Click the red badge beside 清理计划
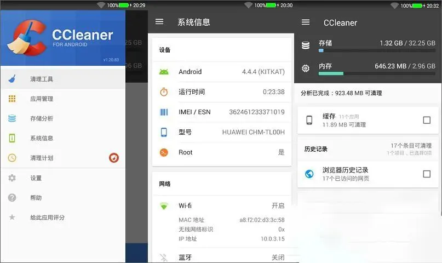The image size is (442, 263). [x=114, y=158]
